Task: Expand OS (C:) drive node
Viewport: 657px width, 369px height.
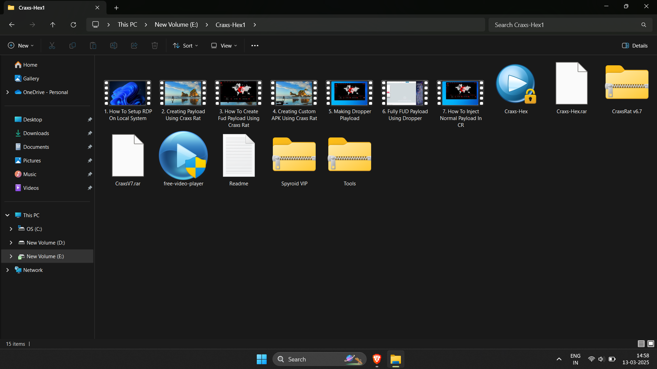Action: tap(11, 229)
